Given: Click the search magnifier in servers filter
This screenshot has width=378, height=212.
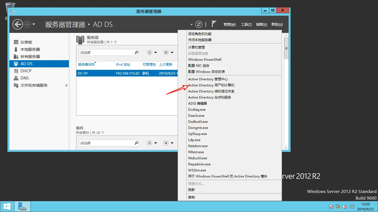Looking at the screenshot, I should pyautogui.click(x=136, y=52).
